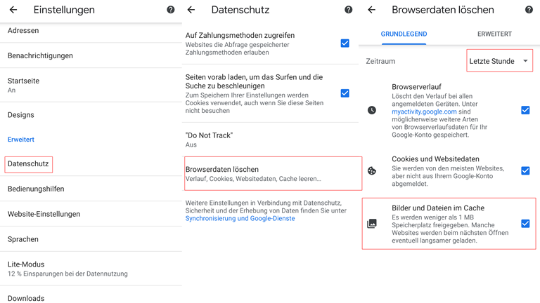Go back from Browserdaten löschen screen

click(x=372, y=11)
